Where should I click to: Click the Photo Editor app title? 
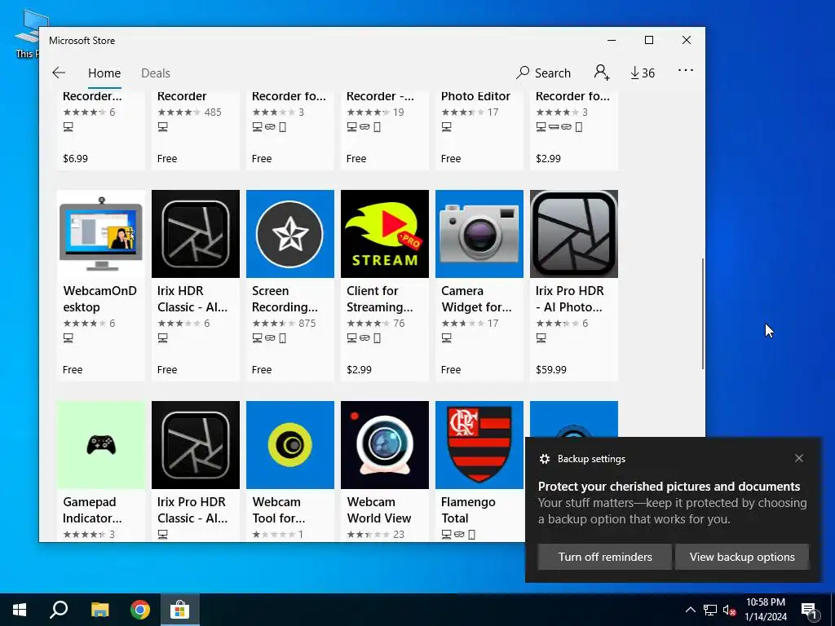click(x=475, y=96)
